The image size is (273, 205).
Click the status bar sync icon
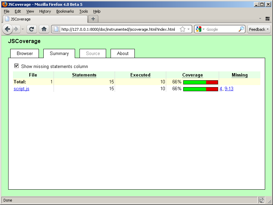[x=261, y=200]
